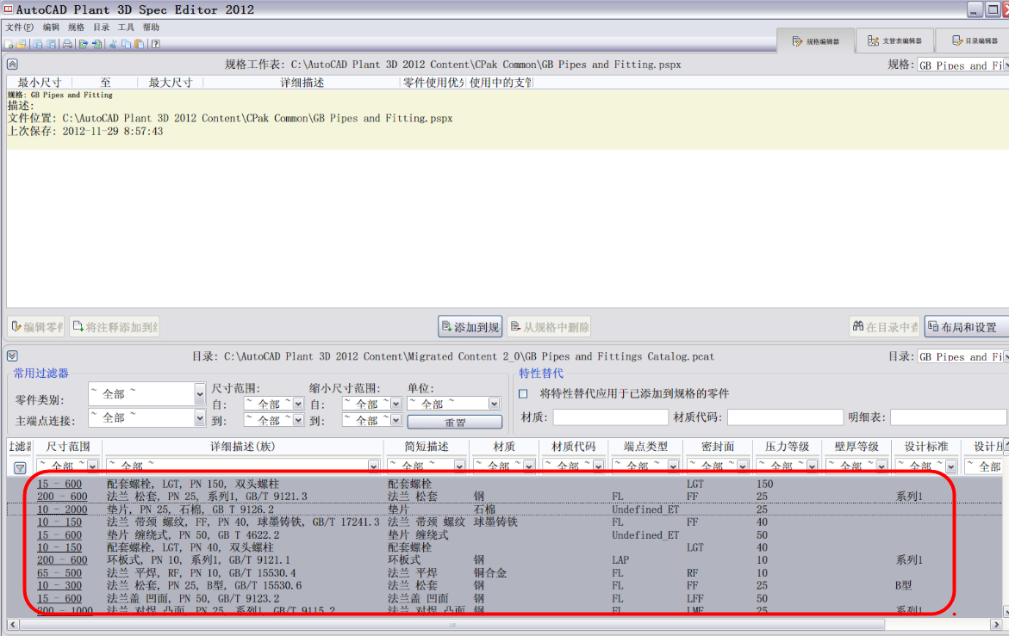Click the 材质代码 override input field

pos(785,417)
